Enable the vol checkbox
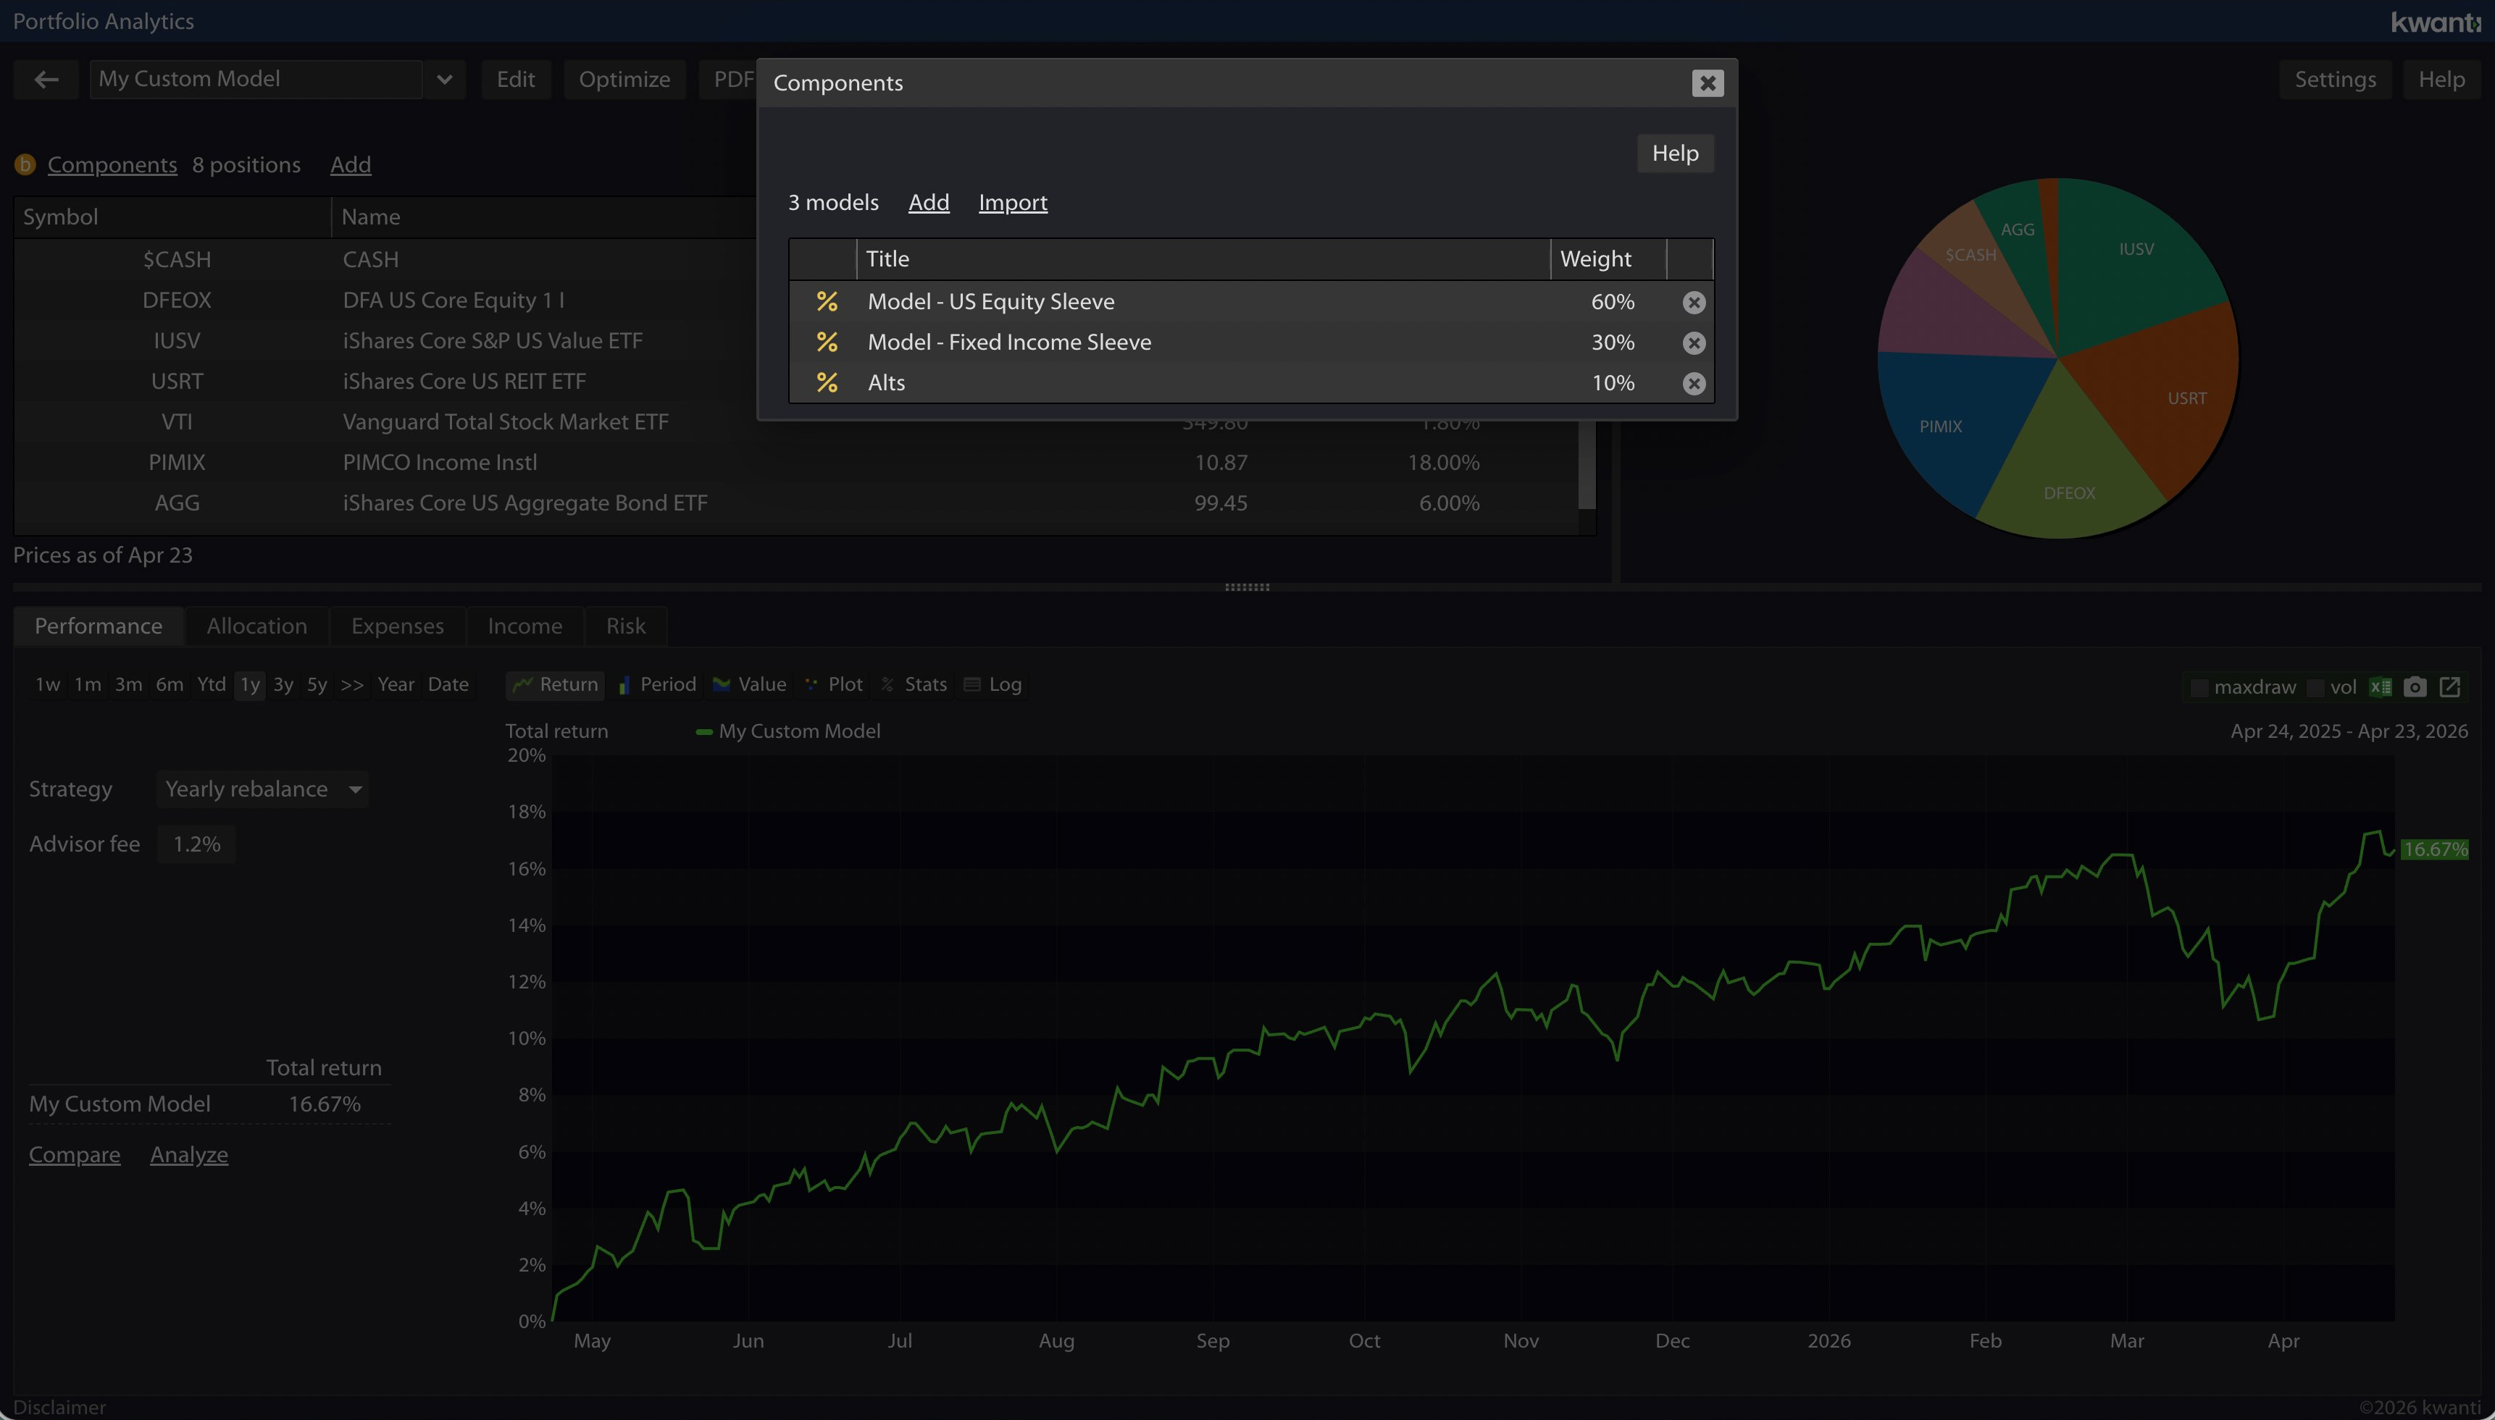This screenshot has height=1420, width=2495. pyautogui.click(x=2315, y=688)
